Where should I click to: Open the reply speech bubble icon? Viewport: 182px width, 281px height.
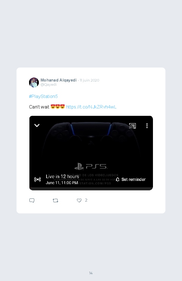tap(32, 201)
